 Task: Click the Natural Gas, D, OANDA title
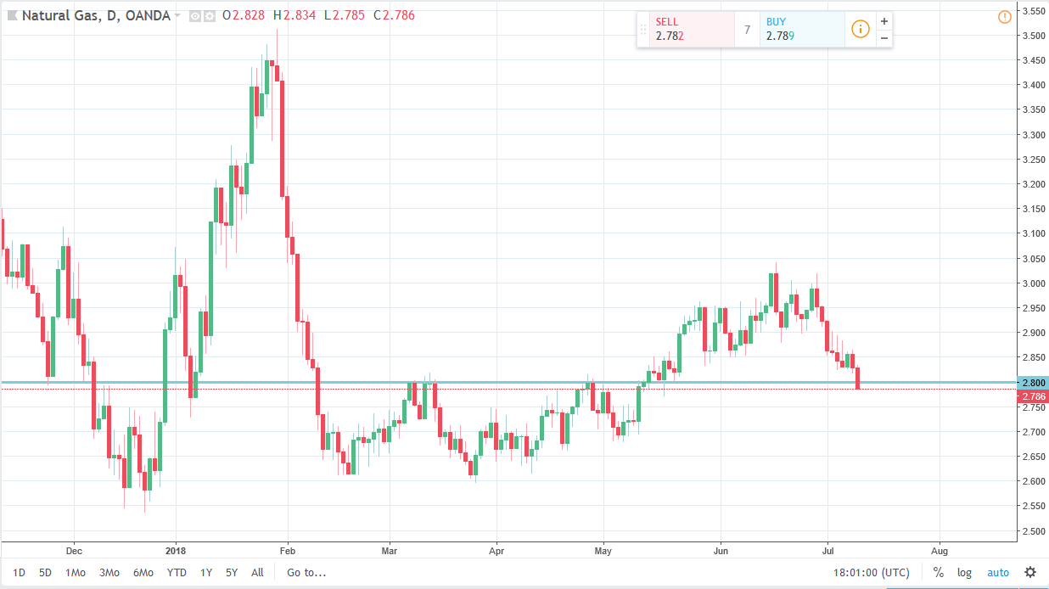[x=96, y=15]
